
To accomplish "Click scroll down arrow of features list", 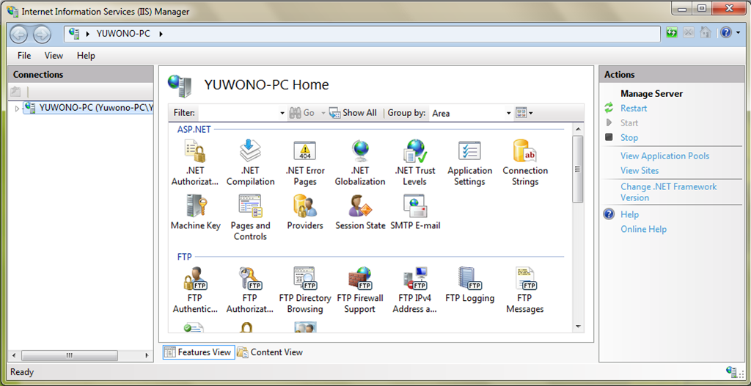I will click(578, 326).
